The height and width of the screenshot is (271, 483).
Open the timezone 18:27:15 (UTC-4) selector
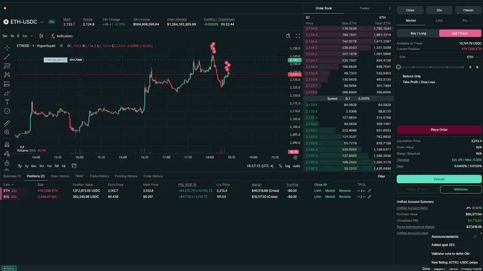tap(260, 166)
